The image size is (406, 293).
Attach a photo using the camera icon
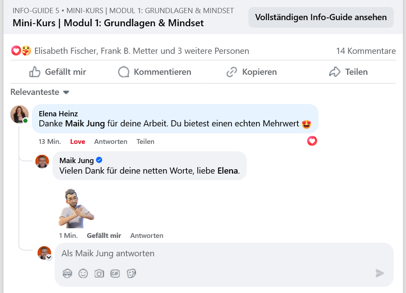(99, 273)
